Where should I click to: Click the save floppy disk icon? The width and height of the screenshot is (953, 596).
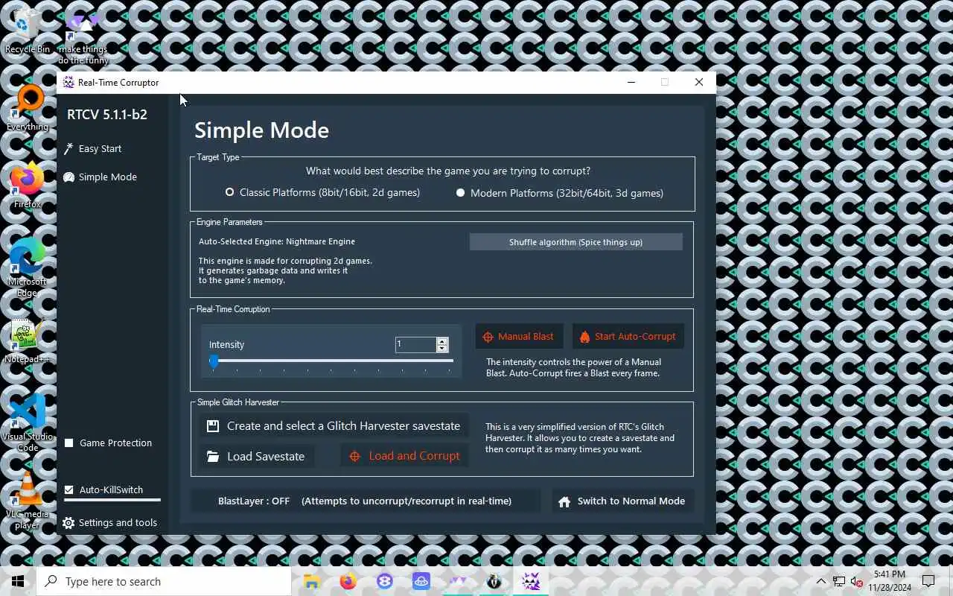click(x=213, y=426)
